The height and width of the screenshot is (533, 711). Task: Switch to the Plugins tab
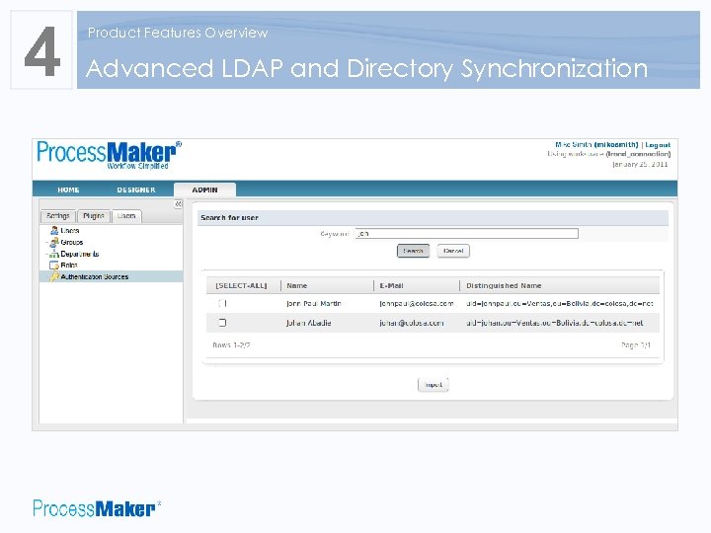pos(94,216)
